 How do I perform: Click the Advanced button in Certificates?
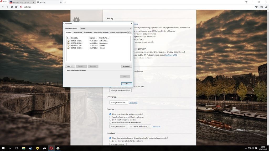[127, 66]
